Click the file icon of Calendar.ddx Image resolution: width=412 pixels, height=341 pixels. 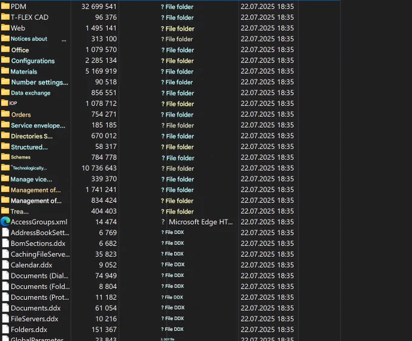5,265
